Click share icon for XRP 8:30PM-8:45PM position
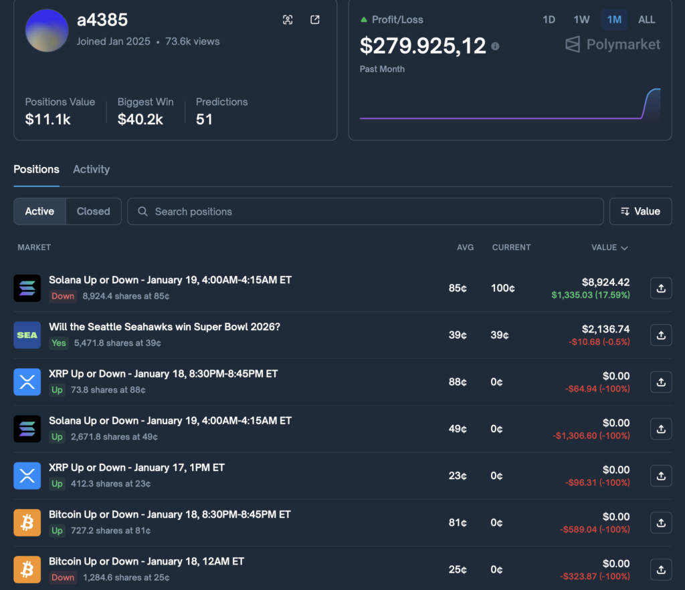This screenshot has width=685, height=590. pos(660,382)
